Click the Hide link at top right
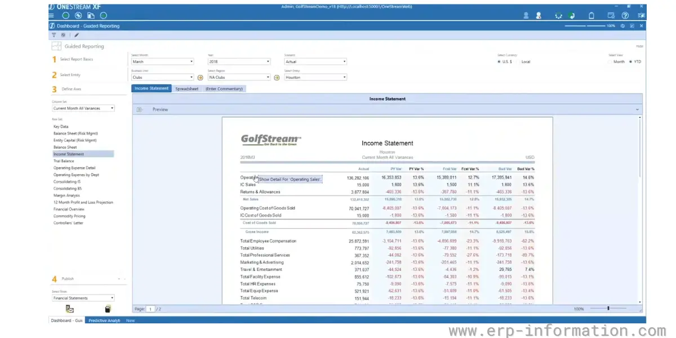The image size is (676, 338). (639, 46)
